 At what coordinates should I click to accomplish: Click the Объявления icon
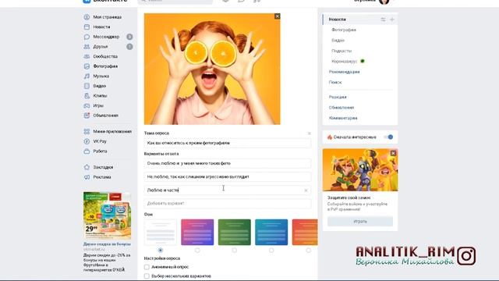point(87,116)
